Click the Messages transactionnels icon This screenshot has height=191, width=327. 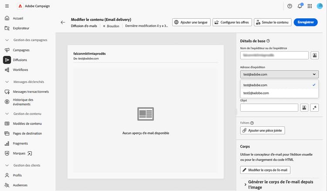pos(7,92)
